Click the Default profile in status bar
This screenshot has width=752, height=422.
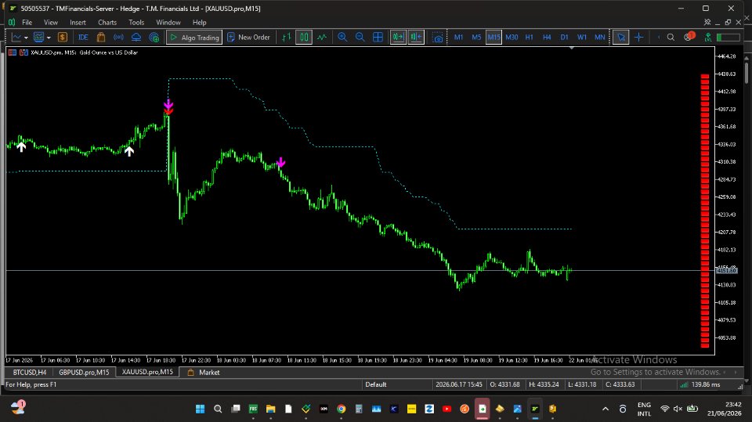pyautogui.click(x=375, y=384)
